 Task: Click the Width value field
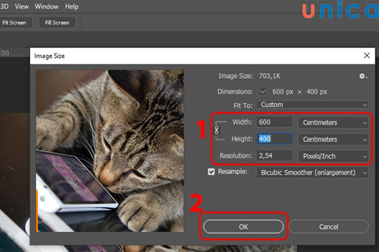(x=275, y=122)
